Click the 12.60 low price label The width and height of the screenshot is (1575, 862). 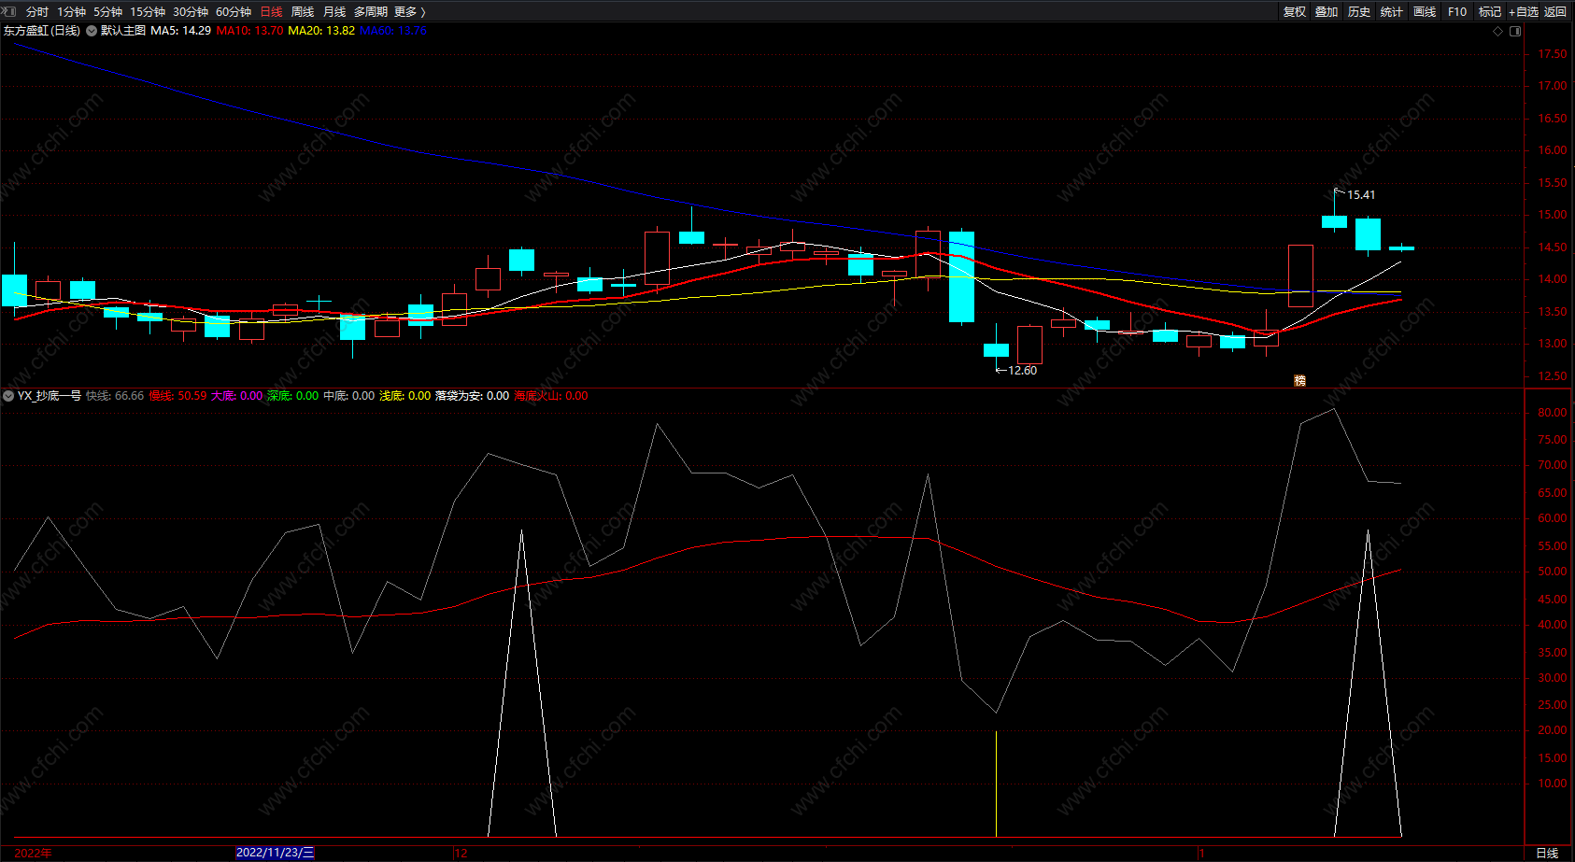pyautogui.click(x=1023, y=371)
